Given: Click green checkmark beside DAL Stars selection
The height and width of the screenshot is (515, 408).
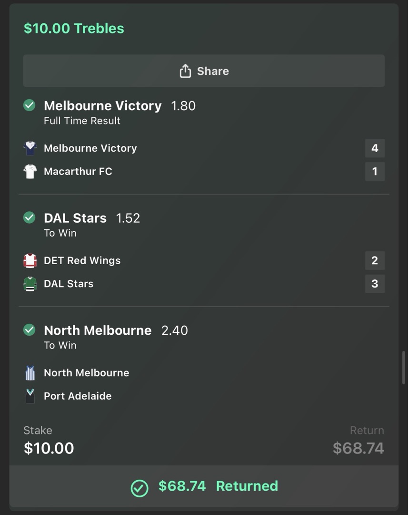Looking at the screenshot, I should point(30,218).
